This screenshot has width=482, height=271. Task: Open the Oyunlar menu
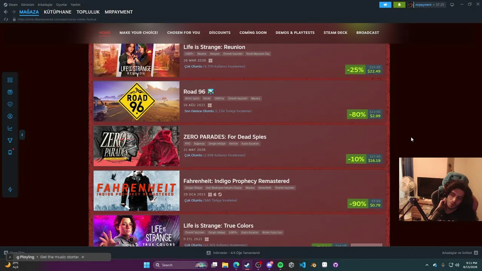tap(62, 5)
